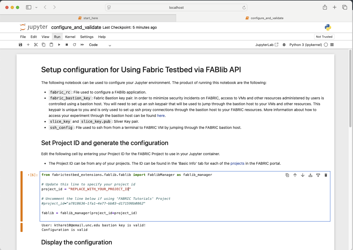Switch to the start_here browser tab
Viewport: 353px width, 250px height.
[88, 18]
